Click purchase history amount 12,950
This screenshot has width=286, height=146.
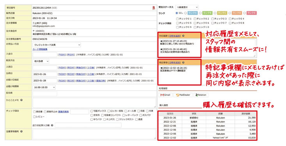[252, 126]
